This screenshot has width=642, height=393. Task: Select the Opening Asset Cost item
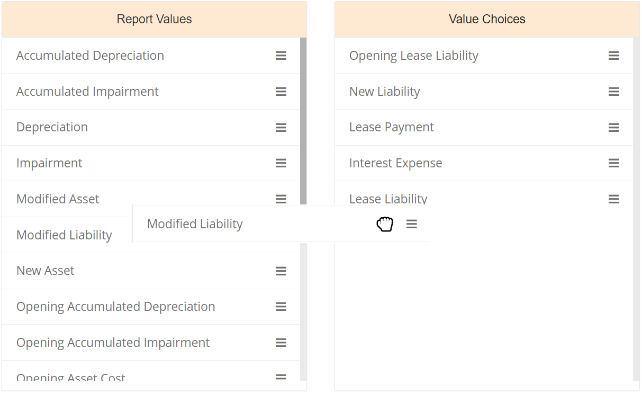(x=71, y=378)
